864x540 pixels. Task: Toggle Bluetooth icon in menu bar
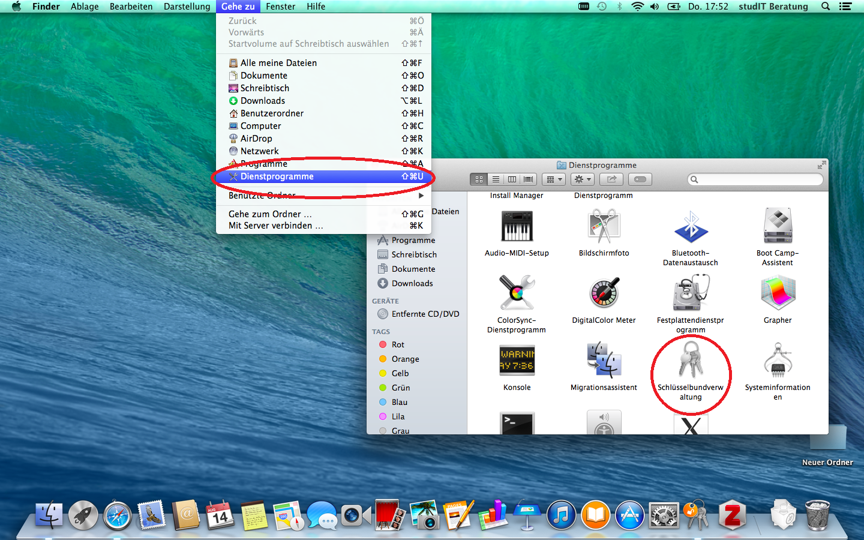click(x=620, y=7)
